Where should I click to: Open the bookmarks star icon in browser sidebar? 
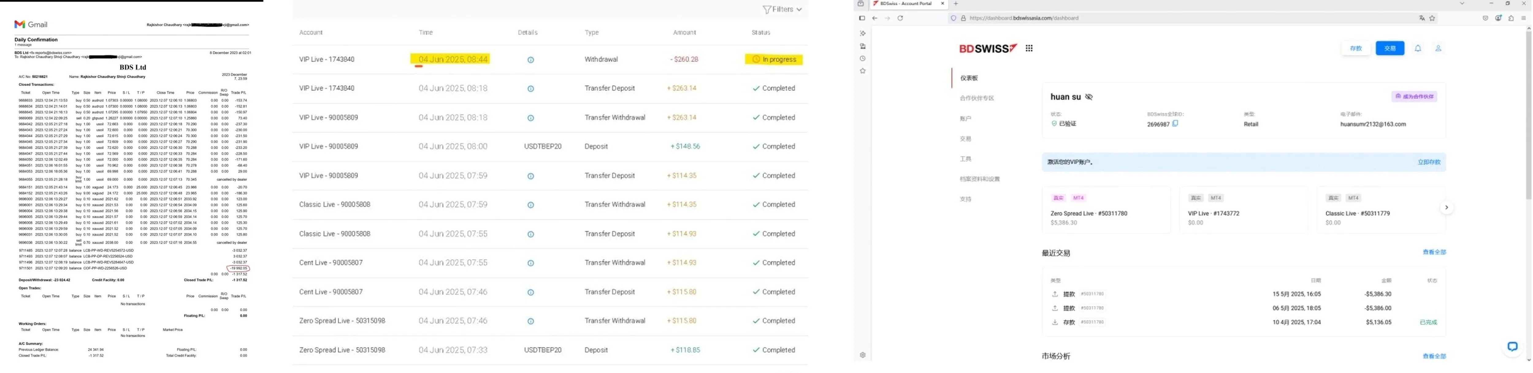862,71
